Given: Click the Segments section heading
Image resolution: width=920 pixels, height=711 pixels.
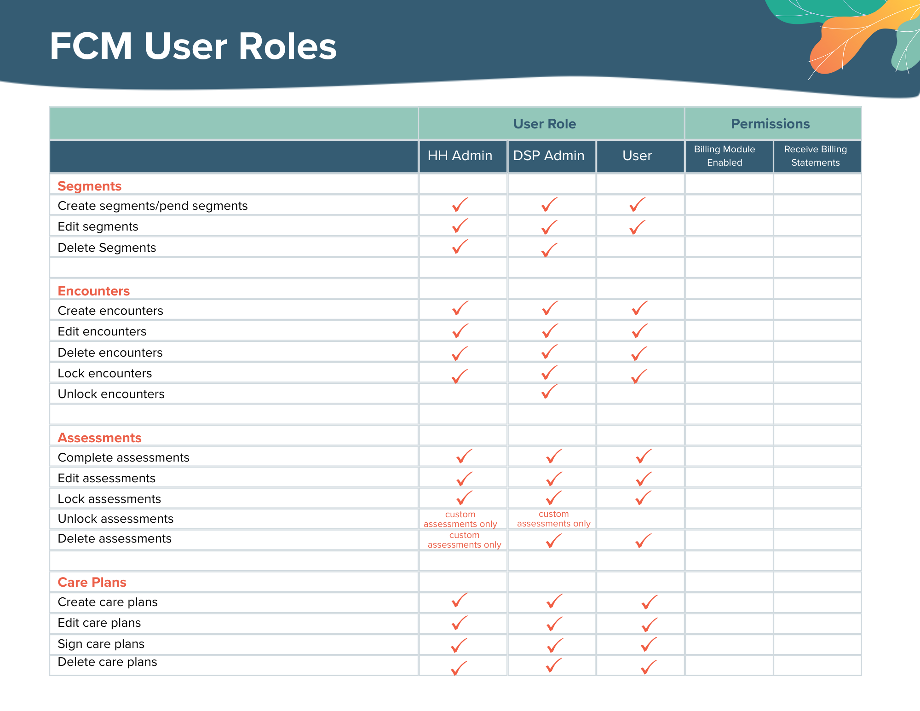Looking at the screenshot, I should click(x=90, y=186).
